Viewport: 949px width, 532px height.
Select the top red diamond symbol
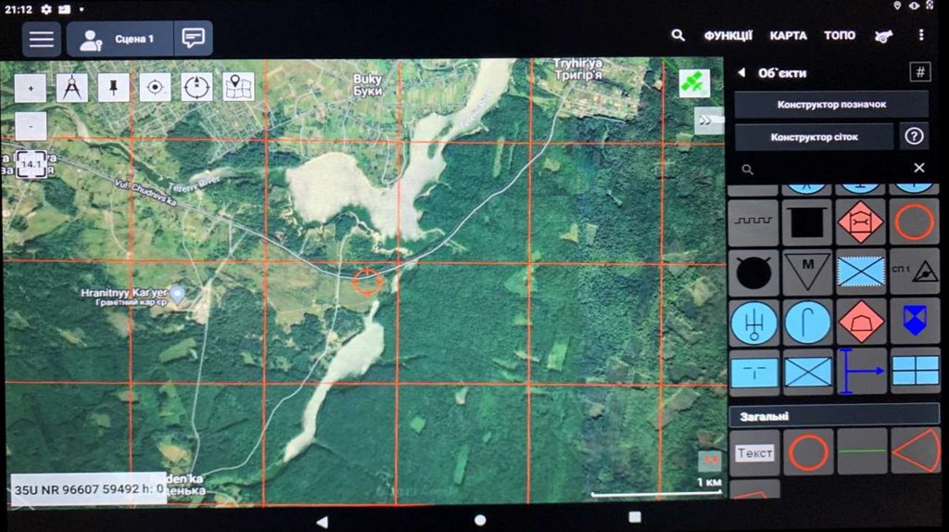pos(861,222)
